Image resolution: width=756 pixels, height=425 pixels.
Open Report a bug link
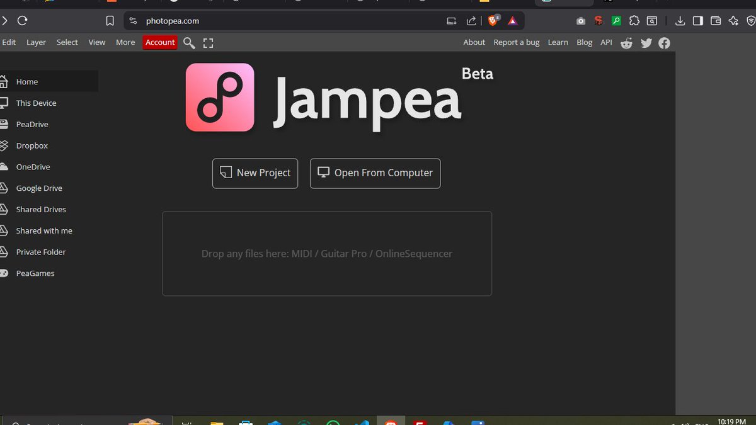pos(517,42)
